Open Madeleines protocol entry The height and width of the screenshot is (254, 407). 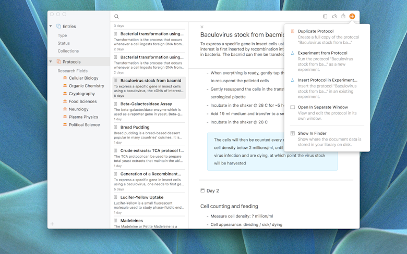pyautogui.click(x=149, y=223)
